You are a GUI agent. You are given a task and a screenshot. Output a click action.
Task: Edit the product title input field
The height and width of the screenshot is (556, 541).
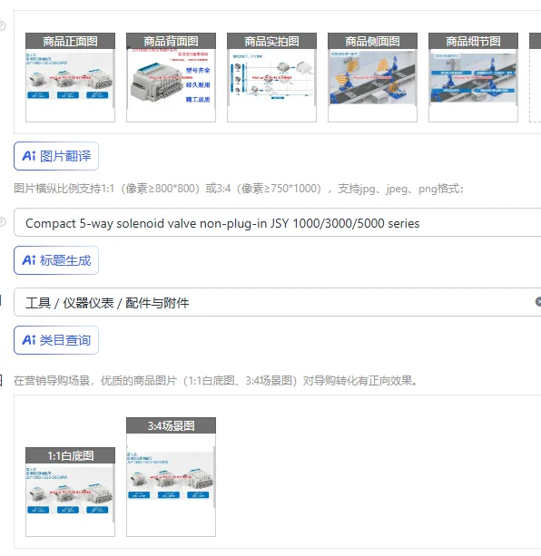(278, 222)
